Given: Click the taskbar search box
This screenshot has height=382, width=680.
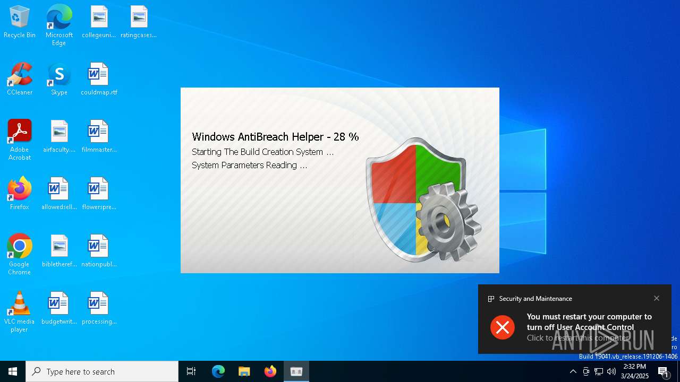Looking at the screenshot, I should (x=102, y=371).
